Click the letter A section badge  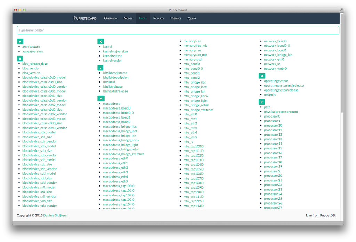(20, 42)
